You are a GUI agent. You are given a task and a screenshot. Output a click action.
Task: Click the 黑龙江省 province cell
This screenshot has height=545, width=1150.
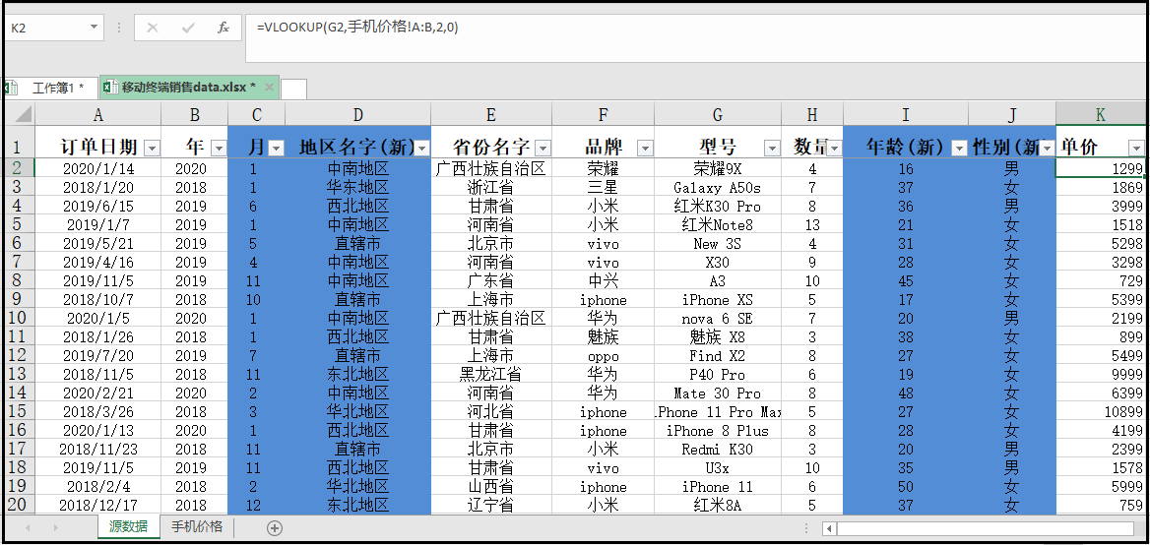click(x=490, y=375)
